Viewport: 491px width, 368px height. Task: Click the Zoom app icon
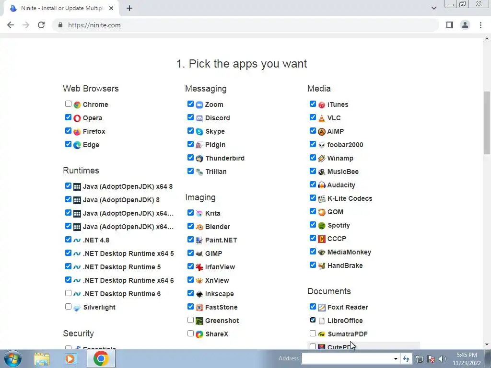click(x=199, y=104)
